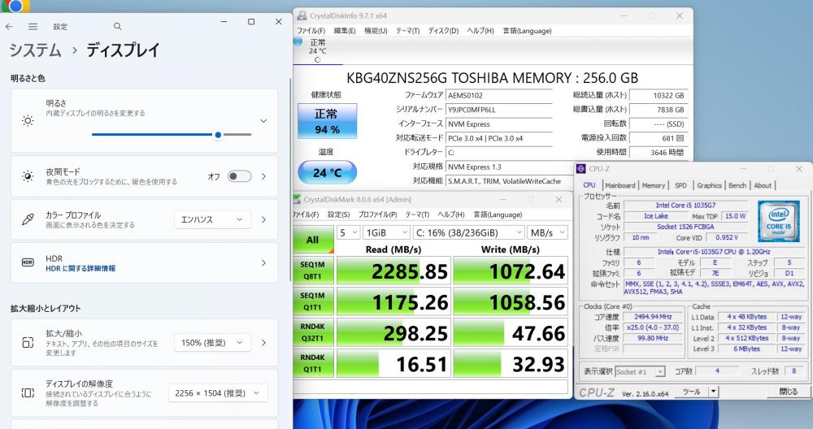The height and width of the screenshot is (429, 813).
Task: Expand the brightness section chevron
Action: pyautogui.click(x=263, y=121)
